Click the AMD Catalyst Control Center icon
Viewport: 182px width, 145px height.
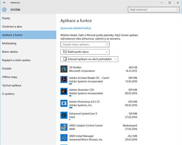(64, 127)
